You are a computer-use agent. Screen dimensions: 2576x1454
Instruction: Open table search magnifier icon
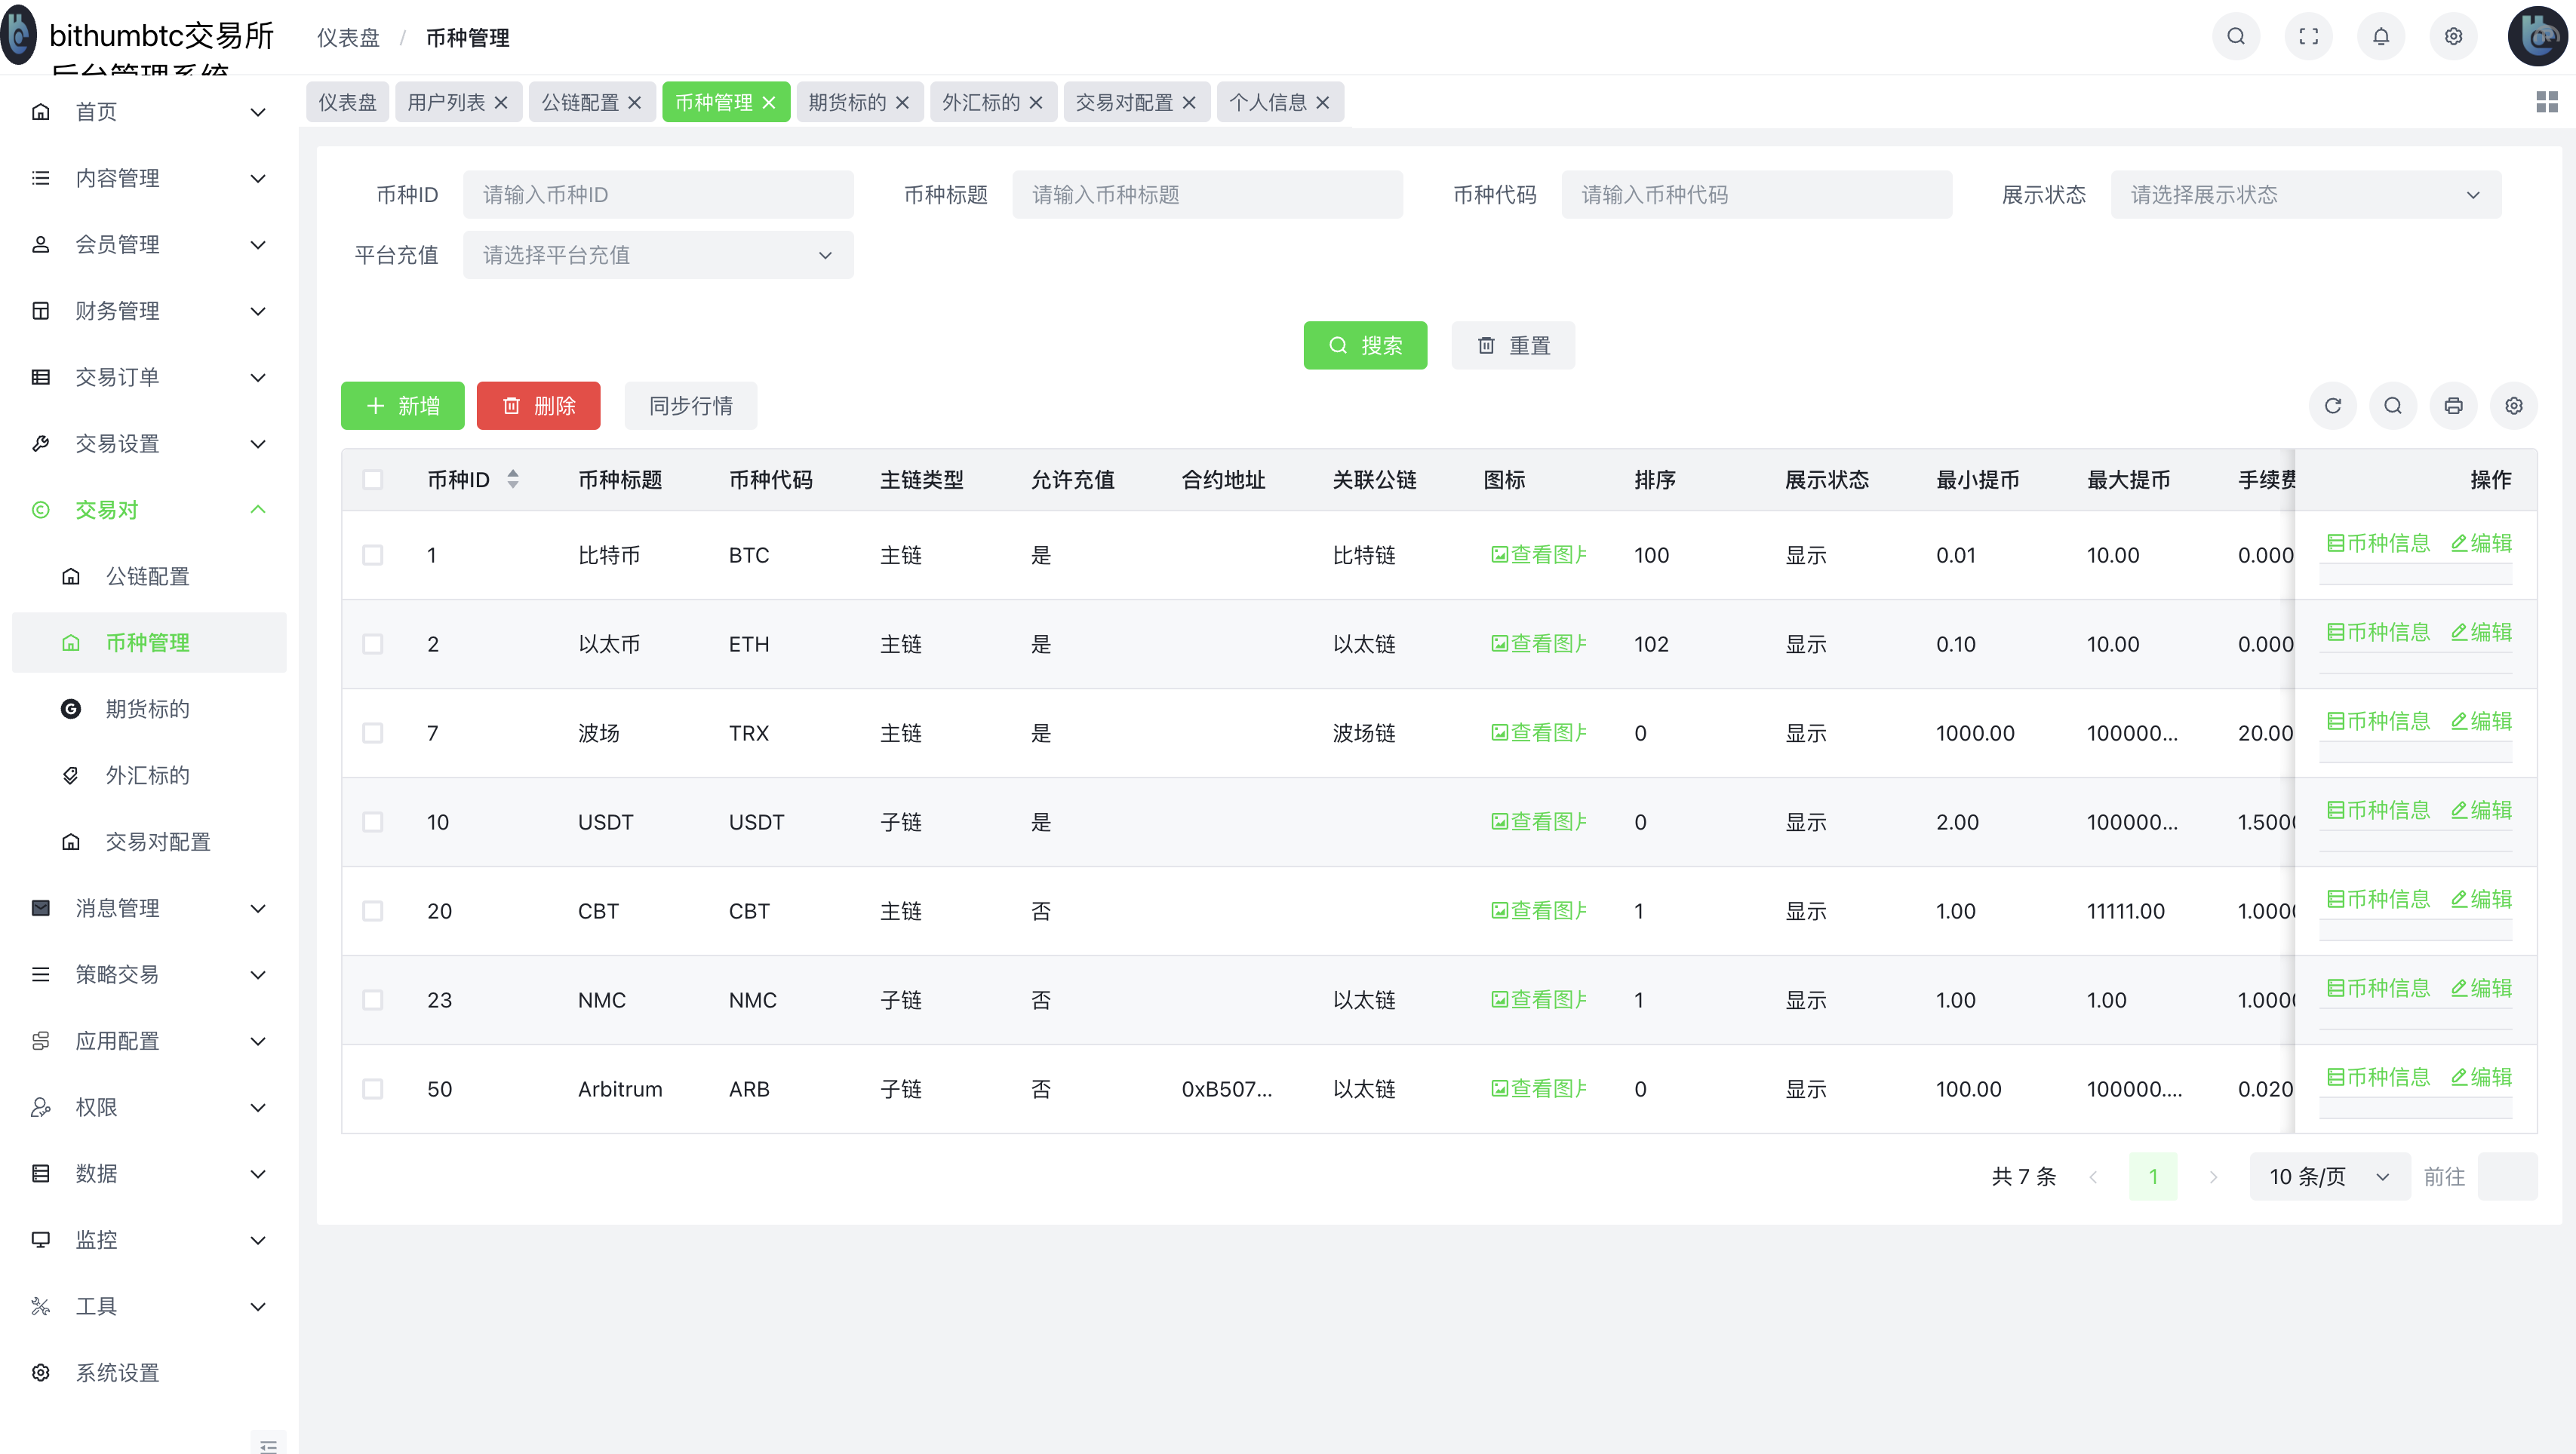[x=2393, y=406]
